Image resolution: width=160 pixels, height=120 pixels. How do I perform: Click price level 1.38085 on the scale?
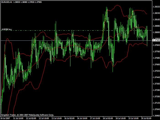156,26
